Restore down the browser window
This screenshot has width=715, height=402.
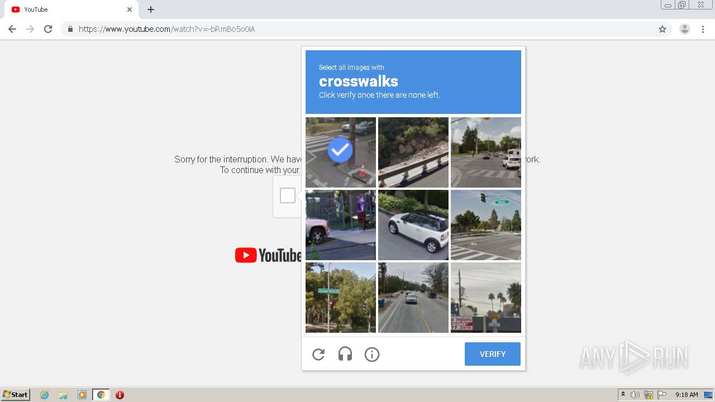click(682, 4)
